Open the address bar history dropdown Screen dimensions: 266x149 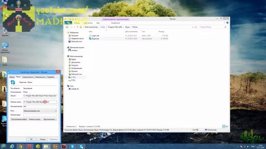(x=193, y=27)
